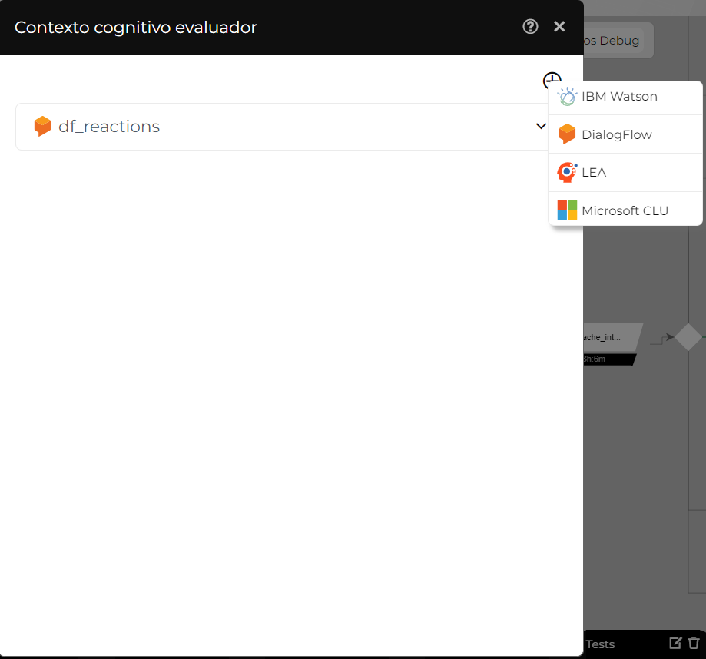Click the add cognitive context plus icon
The image size is (706, 659).
pos(551,80)
